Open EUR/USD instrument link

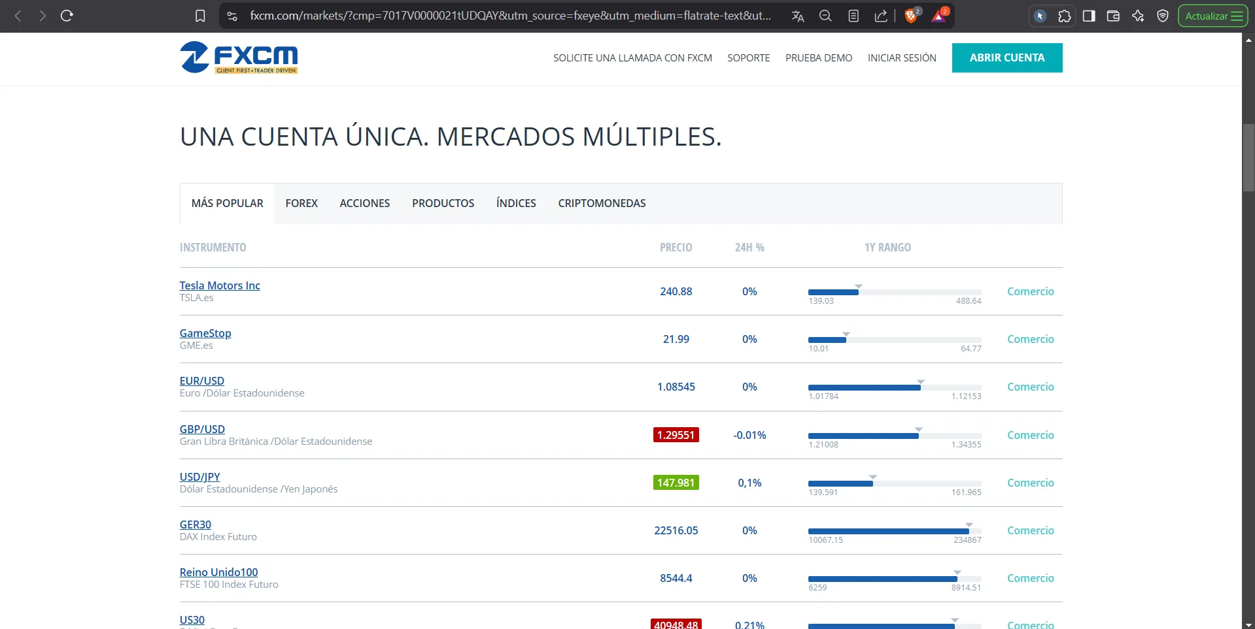point(202,381)
